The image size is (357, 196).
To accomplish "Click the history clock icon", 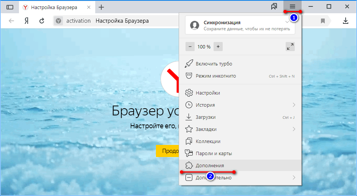I will coord(189,105).
